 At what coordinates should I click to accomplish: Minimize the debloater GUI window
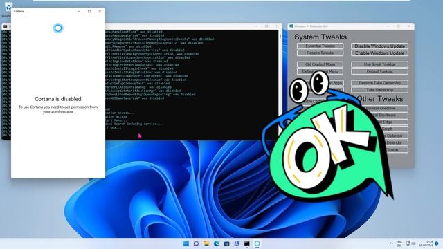pos(388,26)
